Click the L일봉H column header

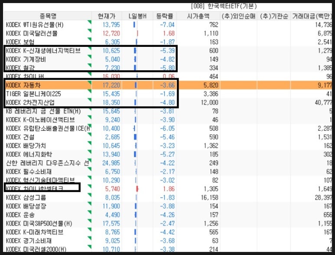tap(137, 16)
